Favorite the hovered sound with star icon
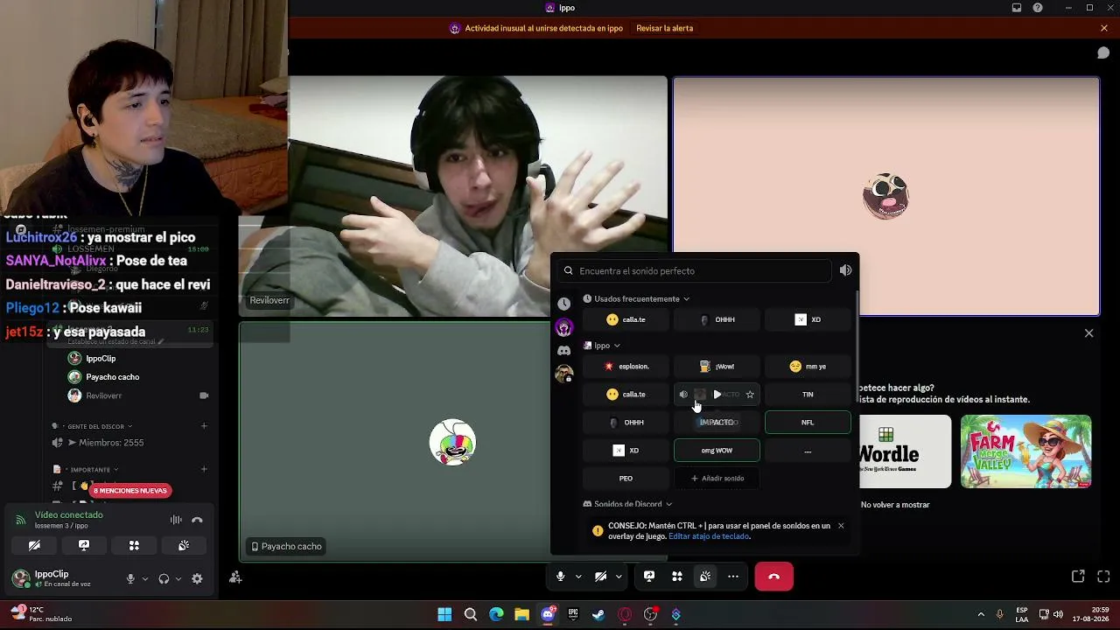 [x=750, y=395]
